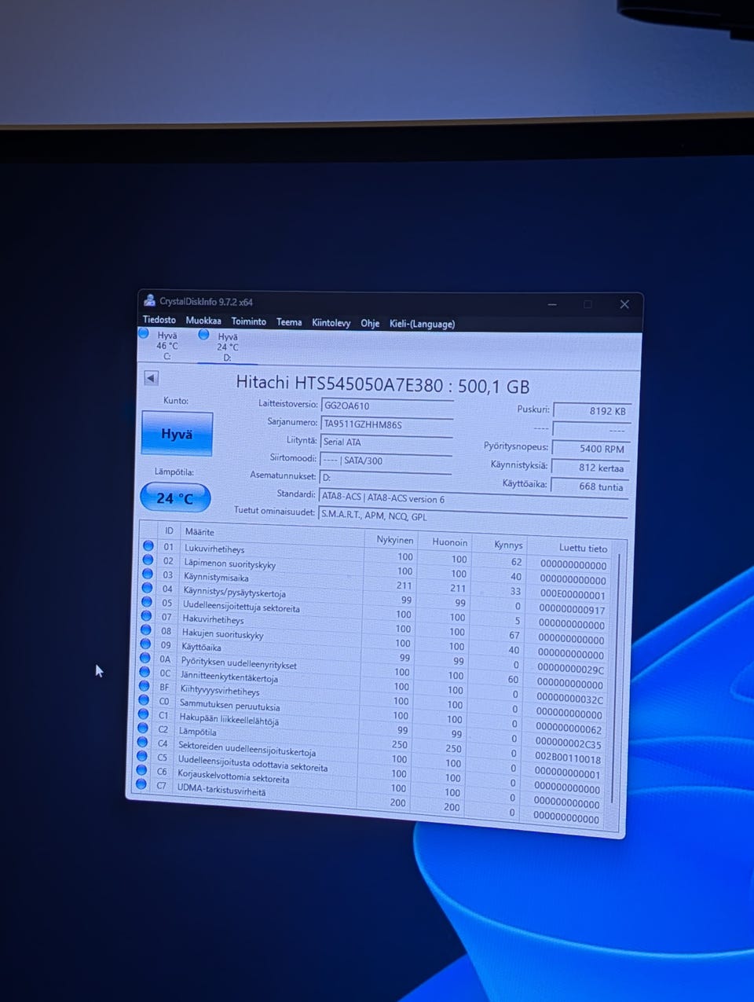Open the Kieli-(Language) menu
Viewport: 754px width, 1002px height.
tap(423, 324)
